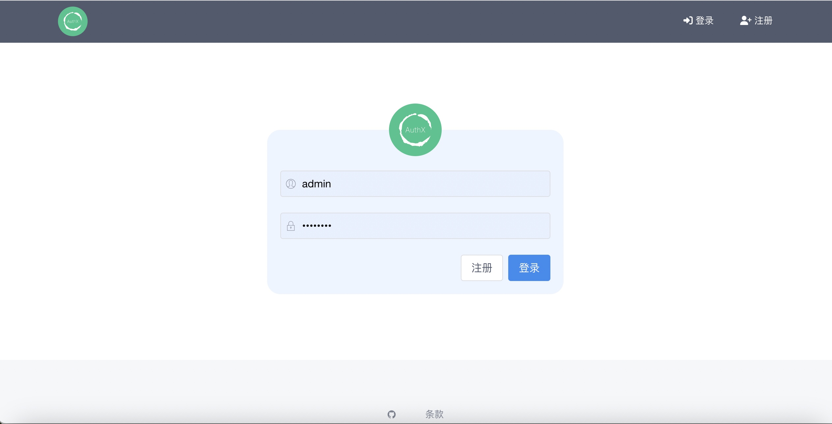Click the padlock icon in password field
The image size is (832, 424).
[x=291, y=226]
